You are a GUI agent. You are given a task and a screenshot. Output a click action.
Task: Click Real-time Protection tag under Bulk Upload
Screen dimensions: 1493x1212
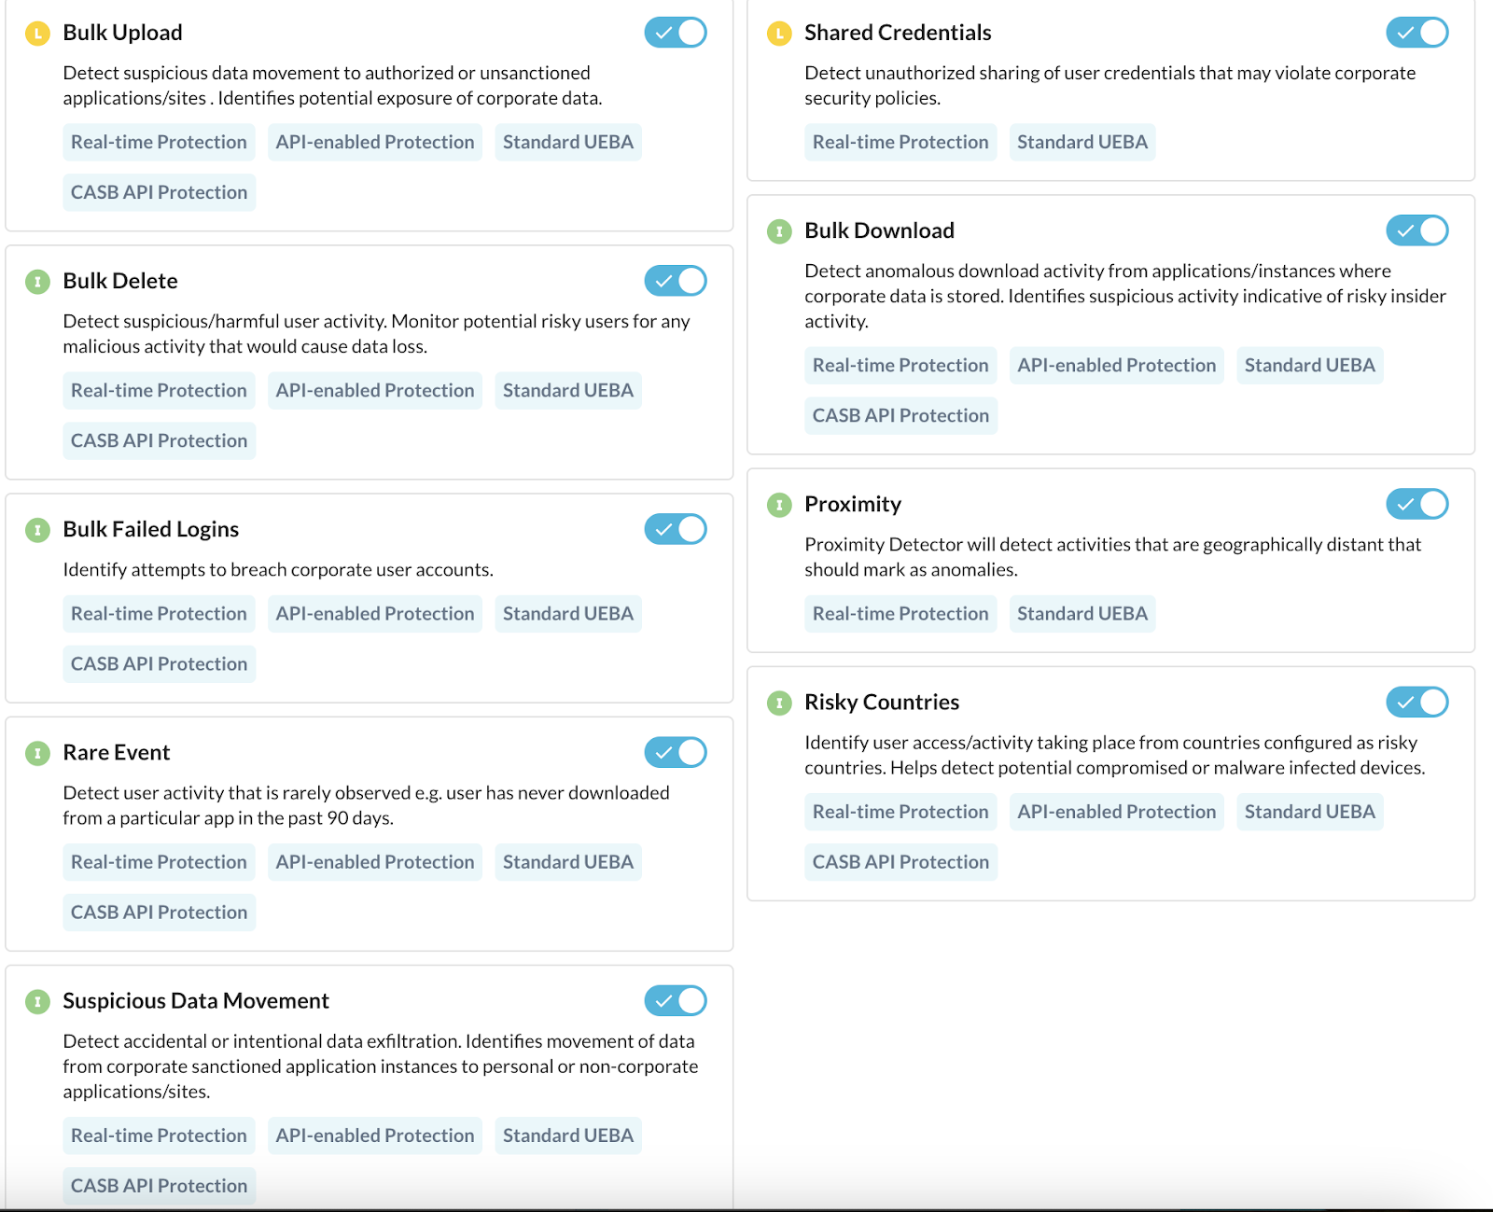tap(159, 142)
